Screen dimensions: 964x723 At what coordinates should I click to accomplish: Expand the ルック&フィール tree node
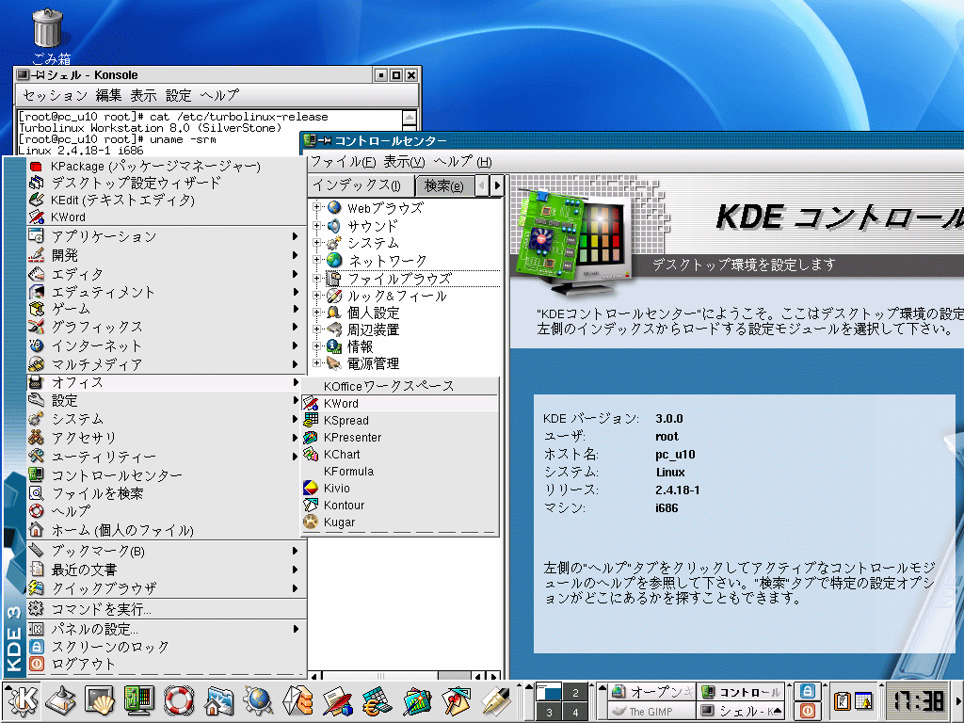(316, 295)
